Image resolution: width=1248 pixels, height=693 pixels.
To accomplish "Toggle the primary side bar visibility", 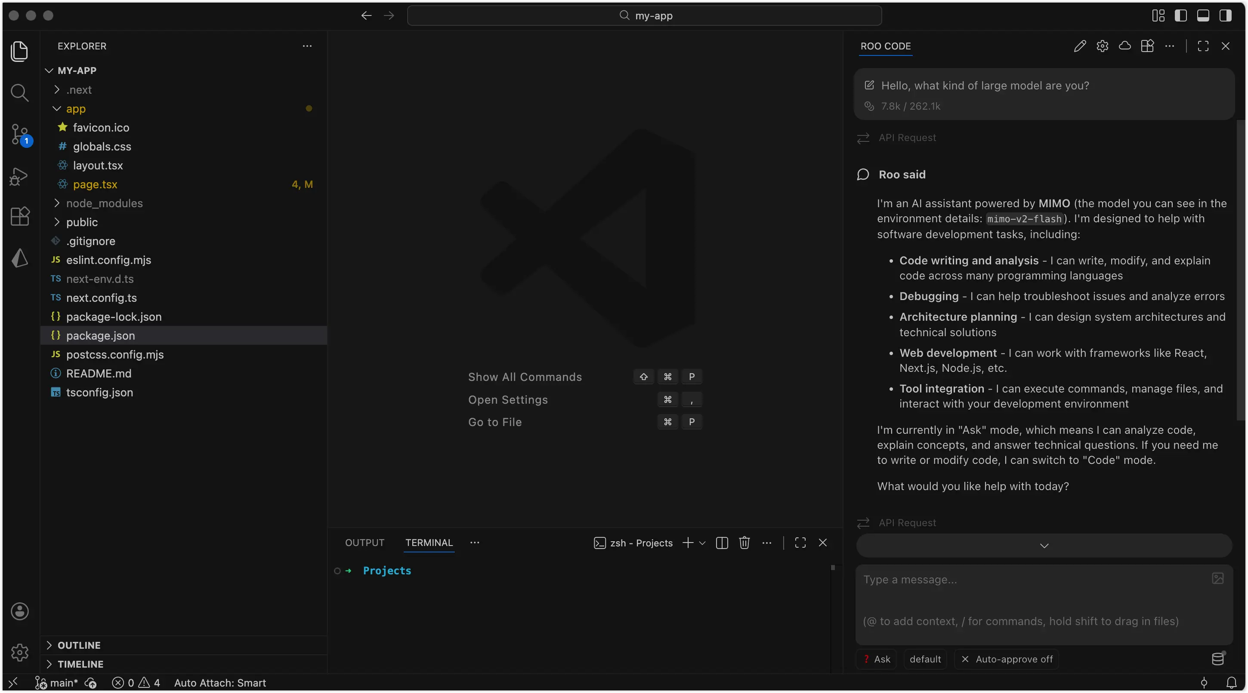I will click(1181, 15).
